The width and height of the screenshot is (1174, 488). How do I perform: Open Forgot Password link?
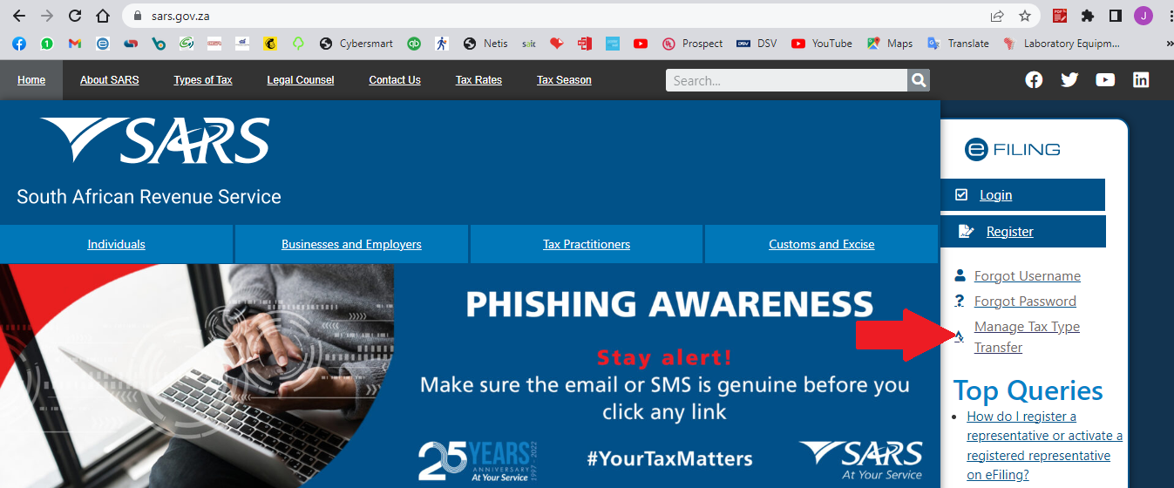pos(1025,302)
